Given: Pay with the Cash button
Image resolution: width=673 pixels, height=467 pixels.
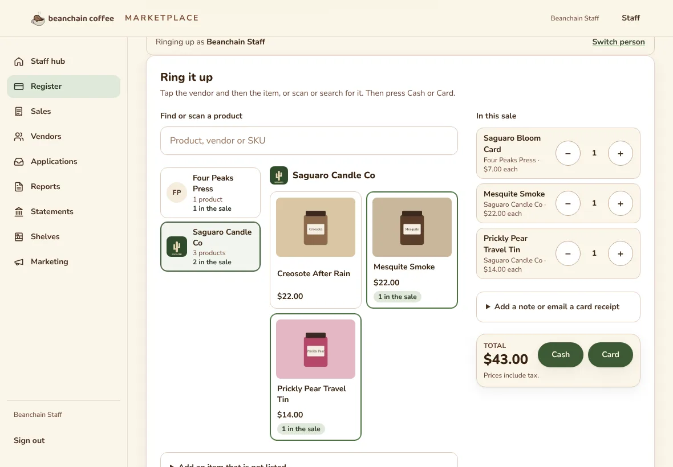Looking at the screenshot, I should tap(560, 355).
